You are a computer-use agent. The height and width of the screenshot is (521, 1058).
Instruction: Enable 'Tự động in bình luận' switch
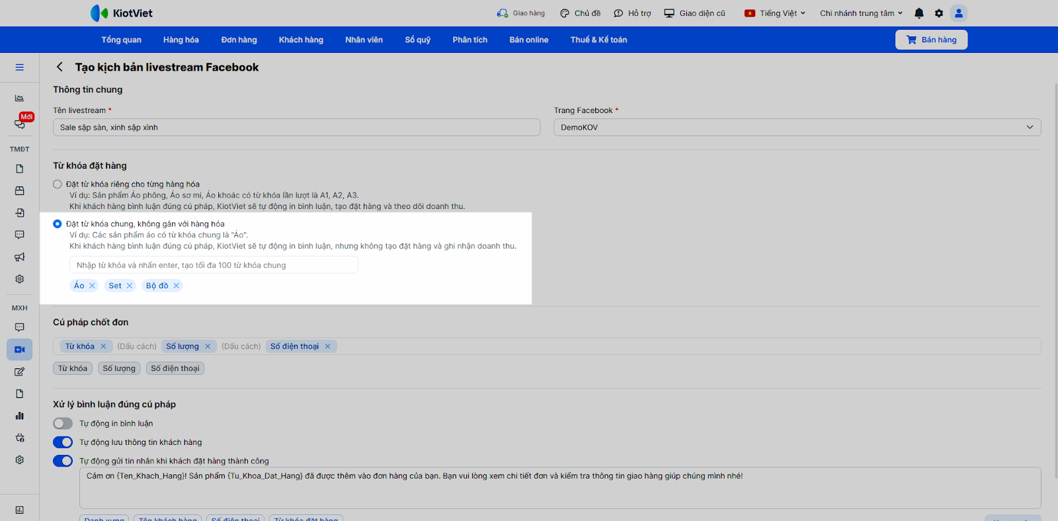[x=63, y=423]
